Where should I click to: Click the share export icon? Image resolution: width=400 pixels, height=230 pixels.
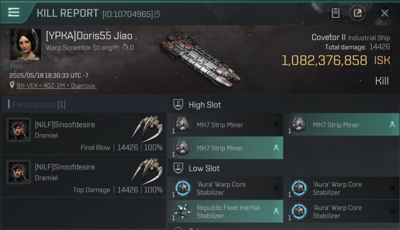pos(358,13)
